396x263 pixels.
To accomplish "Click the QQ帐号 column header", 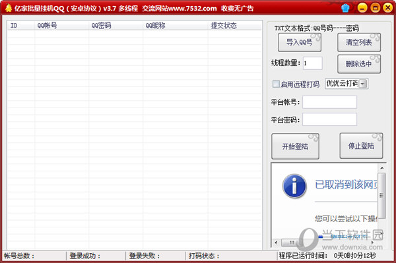I will point(61,26).
